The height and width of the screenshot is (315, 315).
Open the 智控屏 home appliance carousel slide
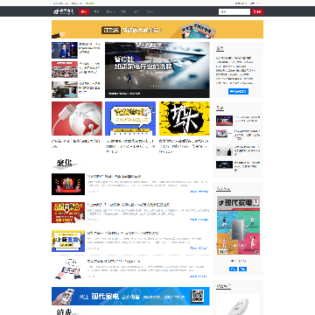pos(157,70)
